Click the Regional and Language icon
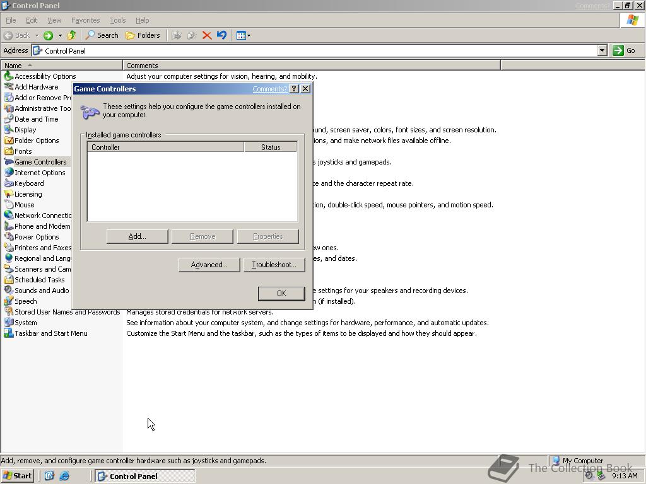Image resolution: width=646 pixels, height=484 pixels. click(x=8, y=258)
